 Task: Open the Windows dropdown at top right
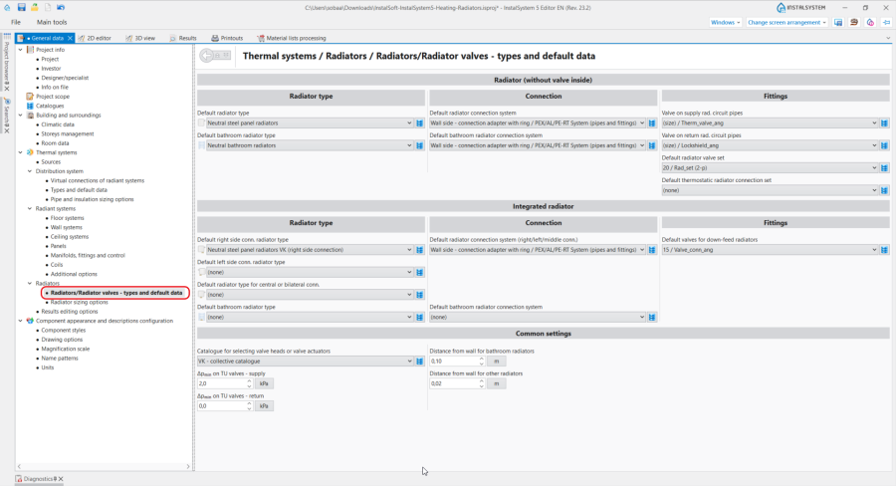[725, 22]
